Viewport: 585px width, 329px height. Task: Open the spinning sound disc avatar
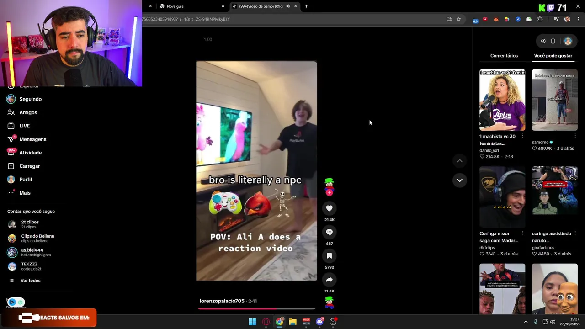[x=329, y=302]
